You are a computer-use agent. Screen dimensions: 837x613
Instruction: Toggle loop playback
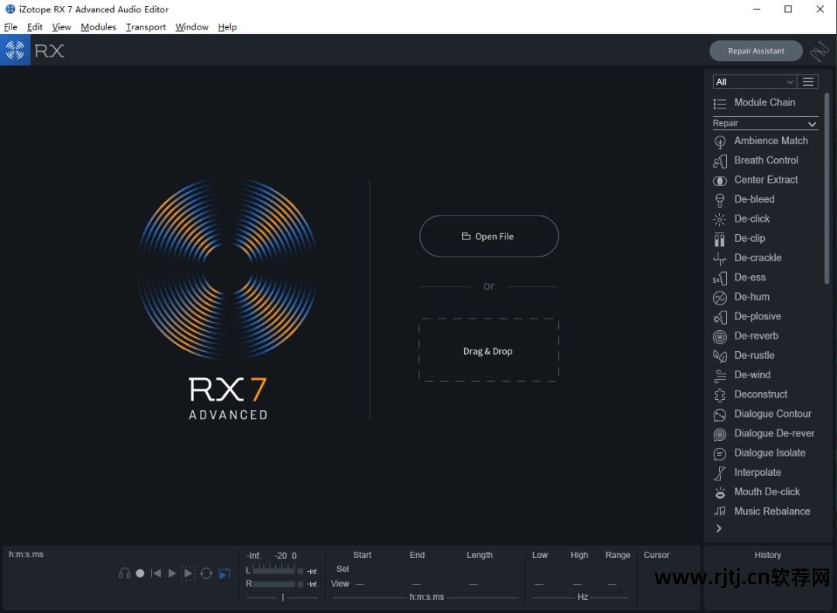pos(206,573)
